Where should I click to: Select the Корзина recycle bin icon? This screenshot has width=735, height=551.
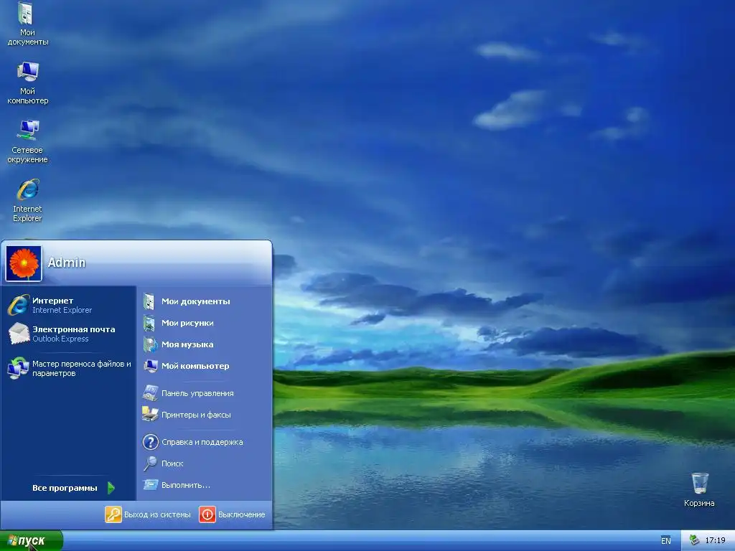click(x=699, y=489)
